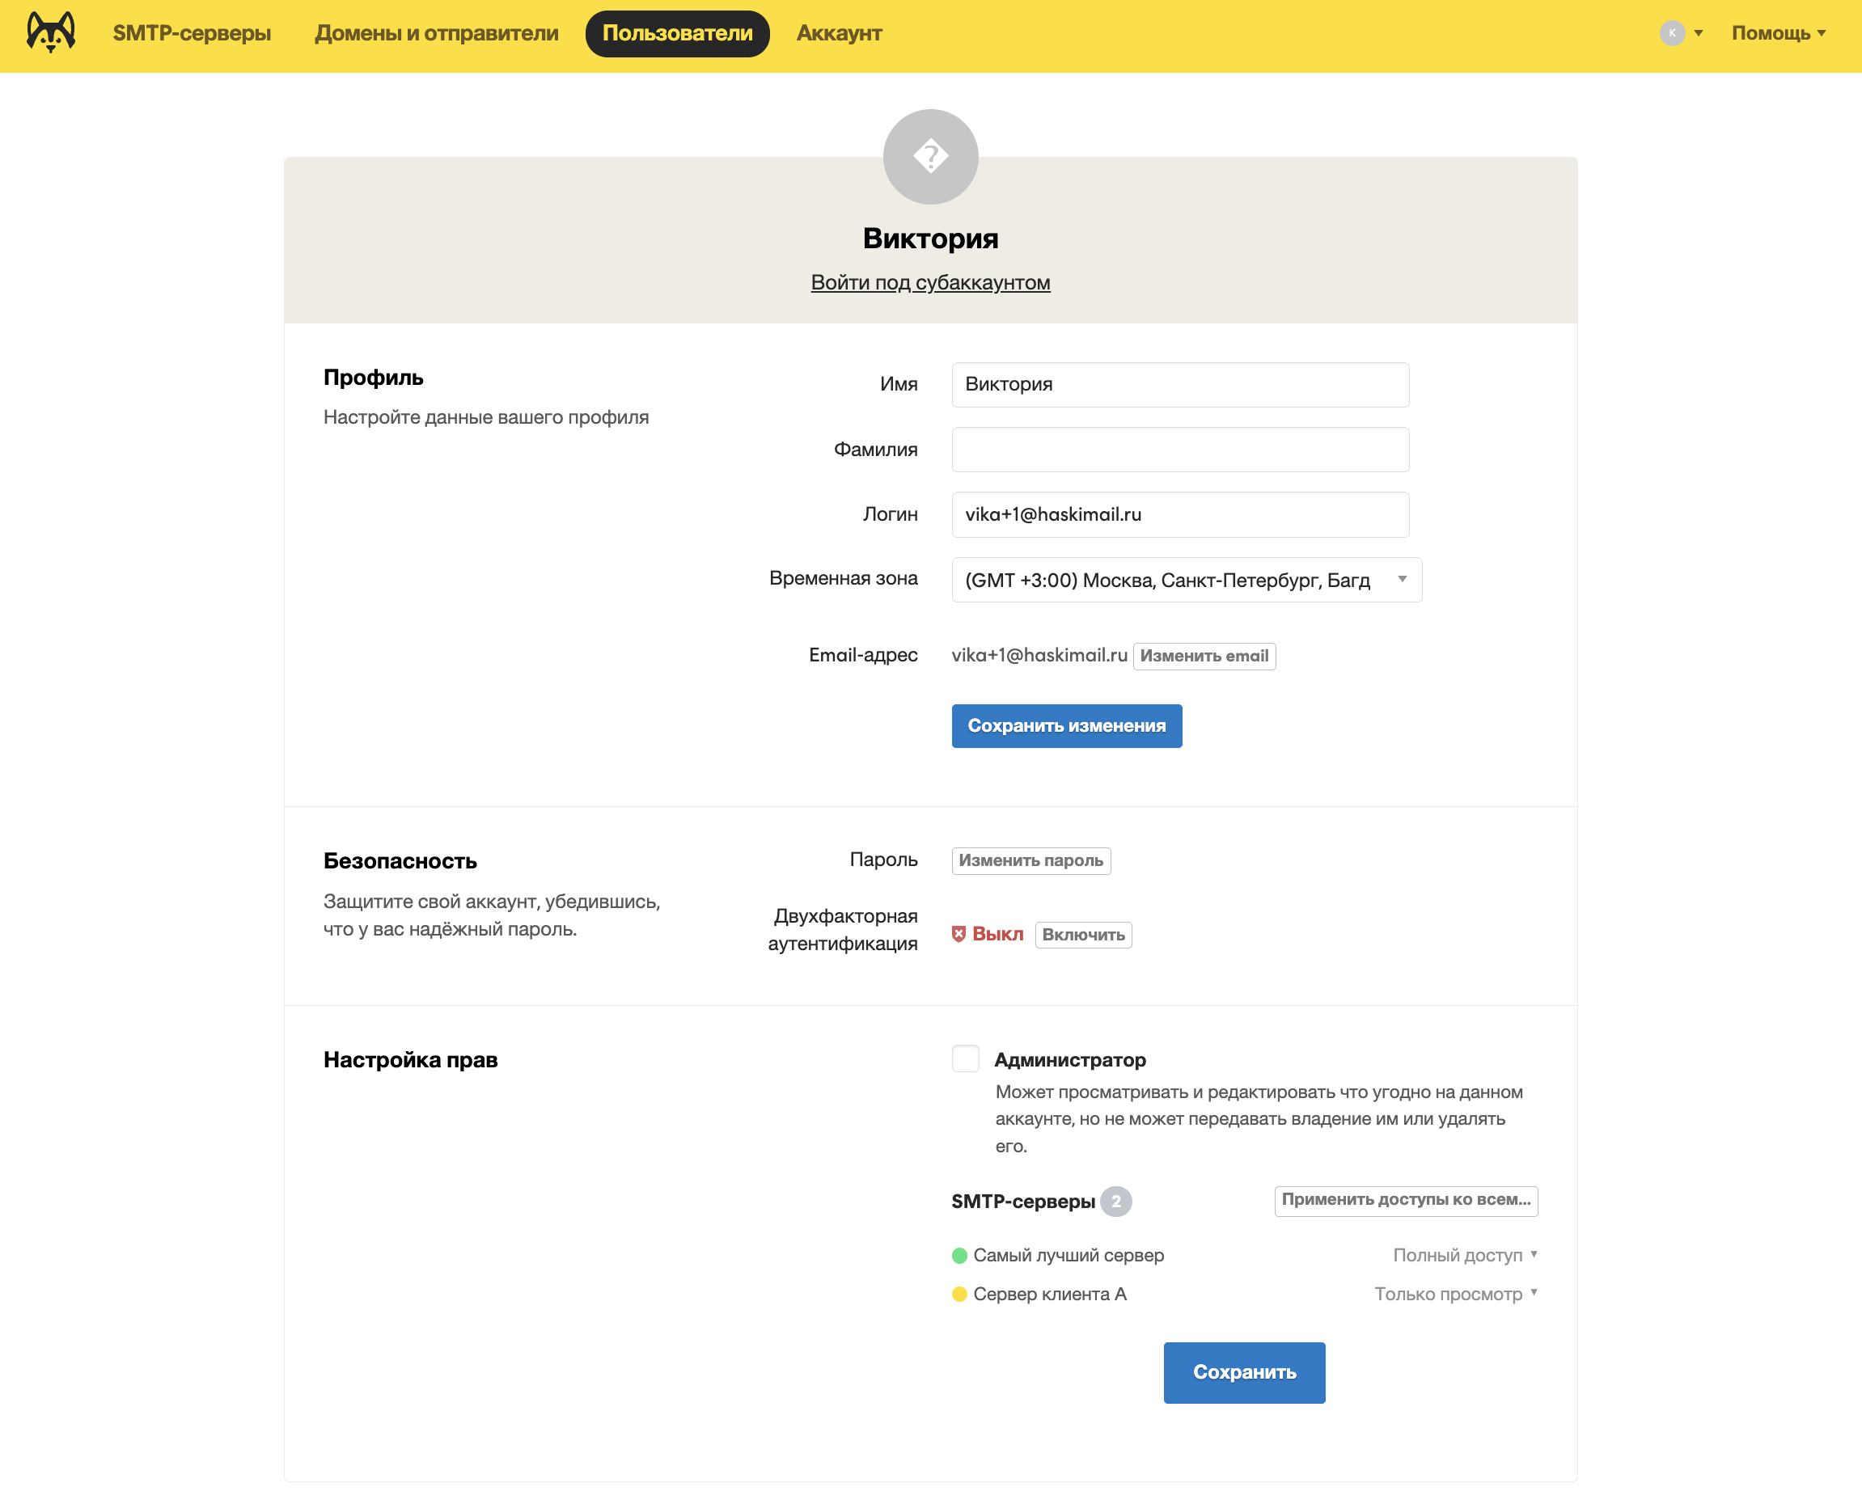Click Включить two-factor authentication button

1083,935
